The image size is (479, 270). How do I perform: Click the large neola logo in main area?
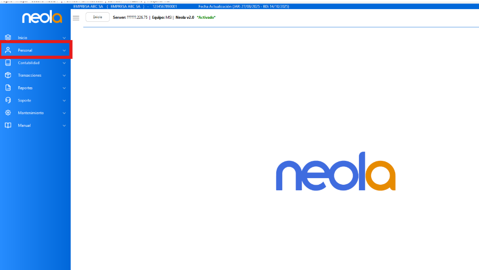click(336, 172)
